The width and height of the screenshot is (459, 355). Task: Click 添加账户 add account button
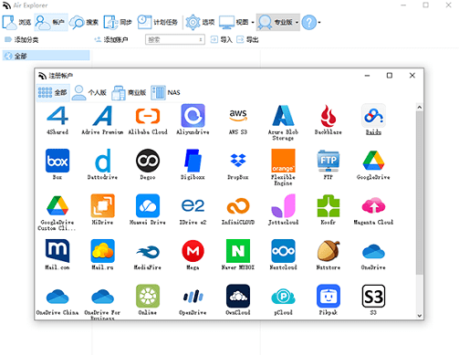[x=111, y=40]
